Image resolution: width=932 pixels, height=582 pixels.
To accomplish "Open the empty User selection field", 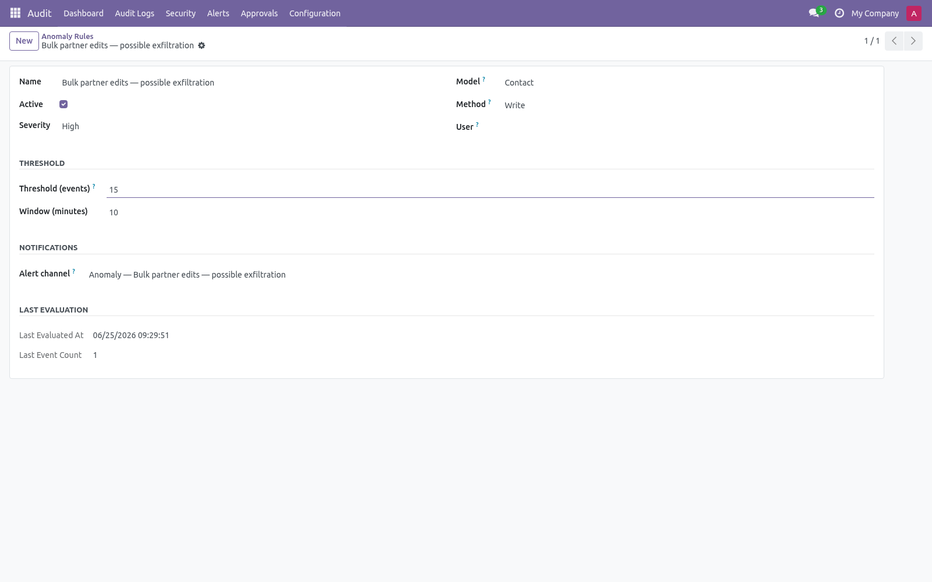I will [x=689, y=128].
